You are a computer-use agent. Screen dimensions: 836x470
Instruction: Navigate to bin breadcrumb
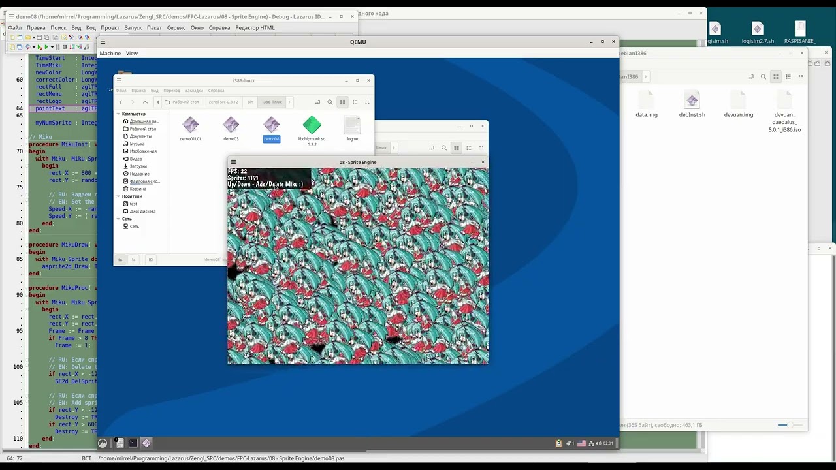(250, 102)
